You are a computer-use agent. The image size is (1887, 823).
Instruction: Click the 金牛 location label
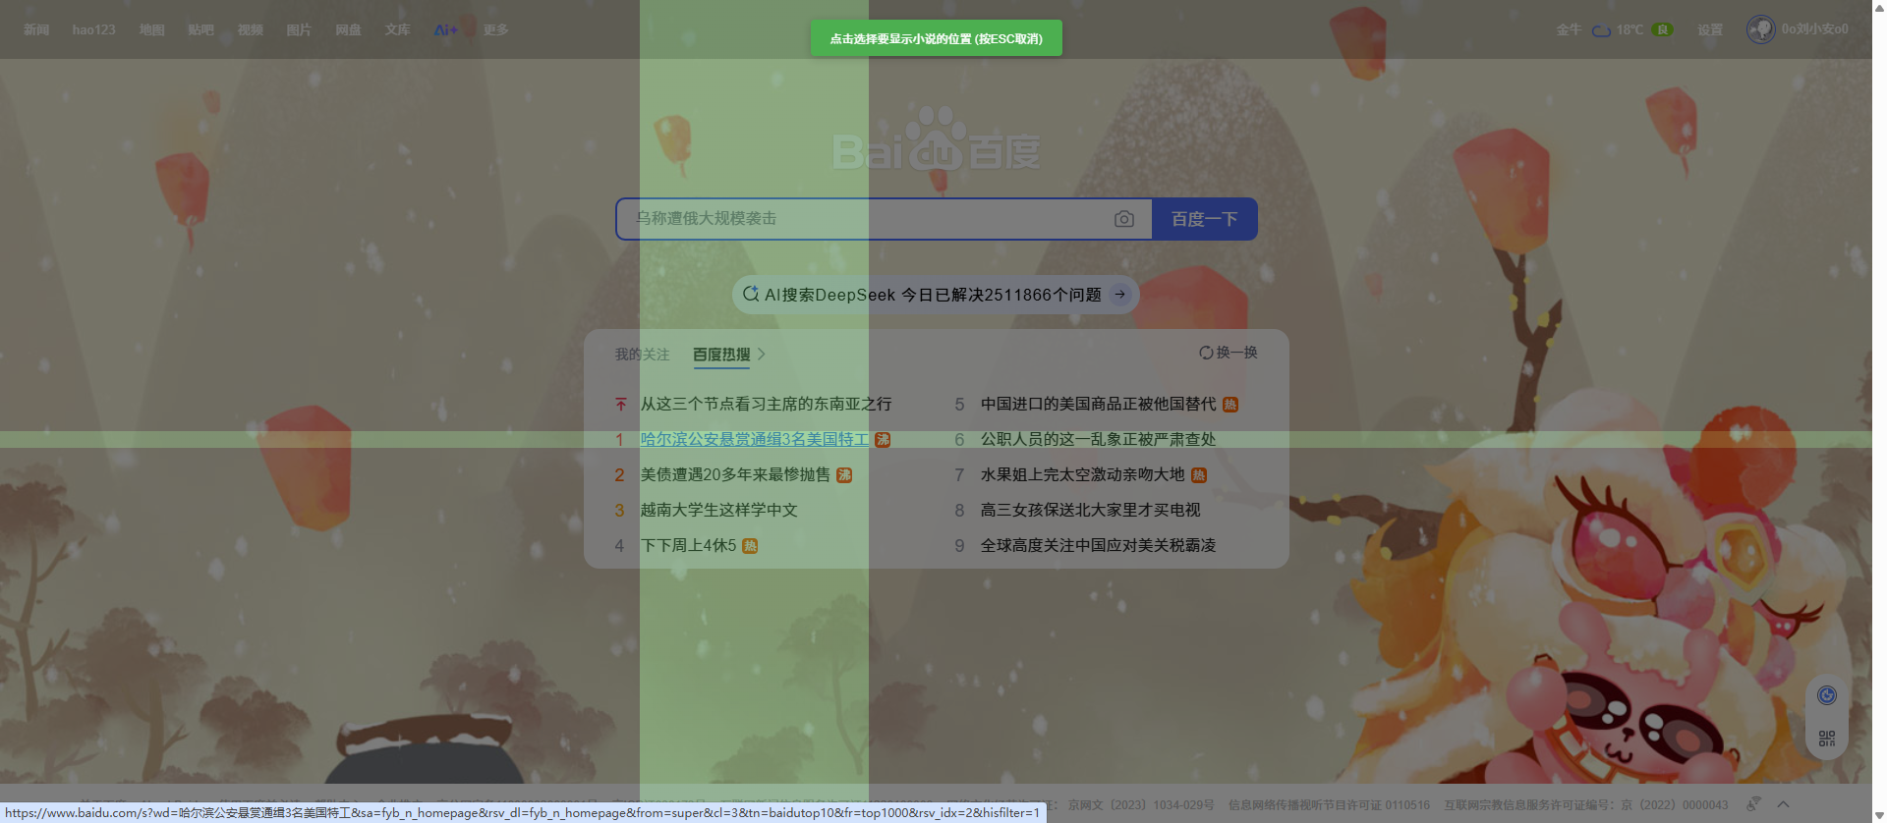[1569, 29]
